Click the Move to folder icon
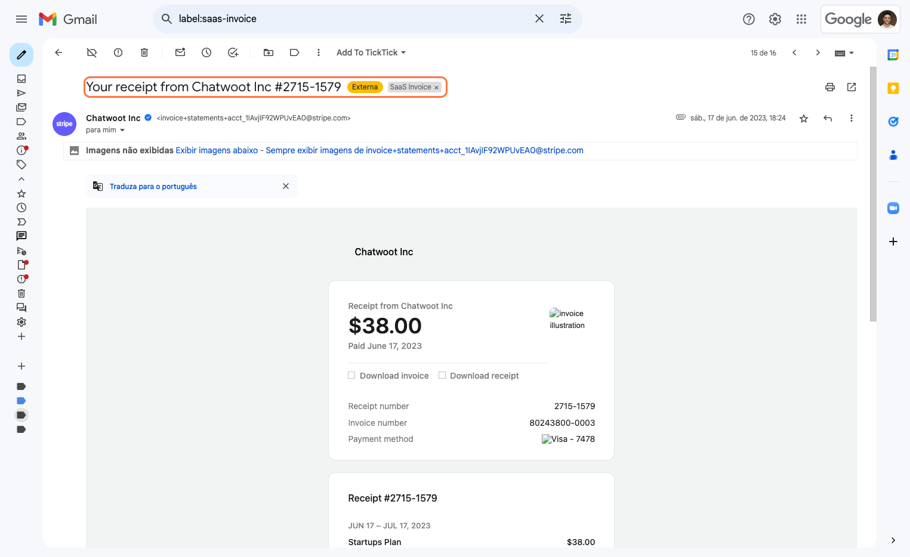Image resolution: width=910 pixels, height=557 pixels. (269, 52)
